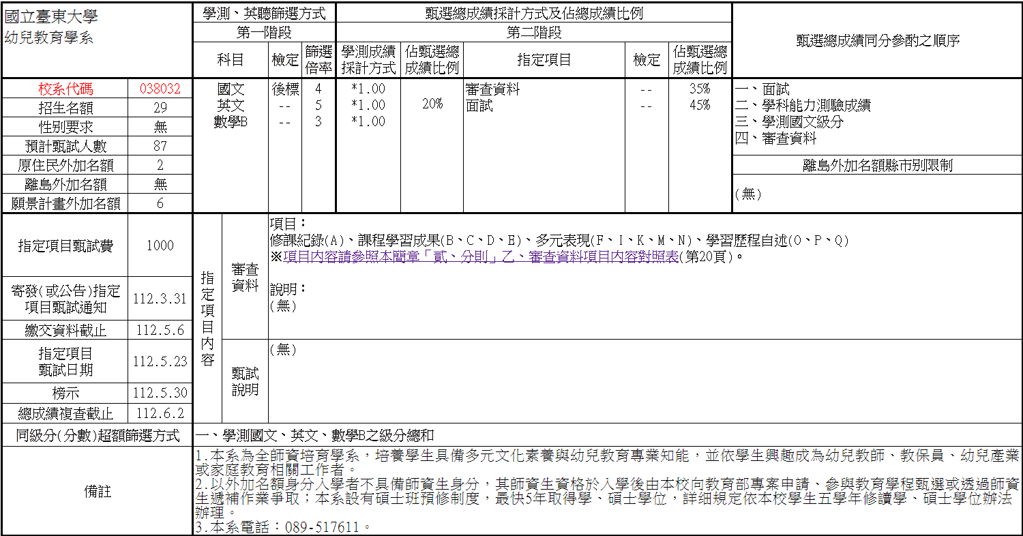Click the 英文 subject entry
The height and width of the screenshot is (536, 1023).
(x=231, y=106)
